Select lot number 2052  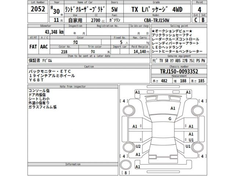point(38,9)
